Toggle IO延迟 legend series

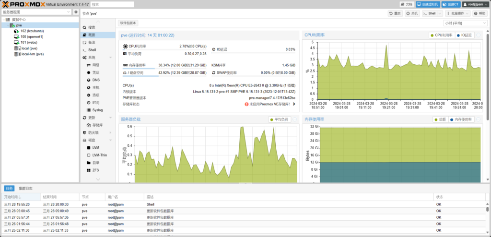pos(464,35)
